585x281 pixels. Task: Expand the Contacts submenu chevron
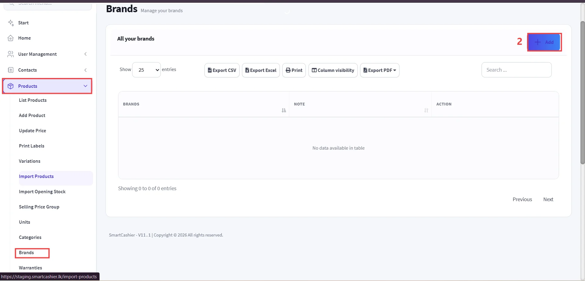point(85,70)
